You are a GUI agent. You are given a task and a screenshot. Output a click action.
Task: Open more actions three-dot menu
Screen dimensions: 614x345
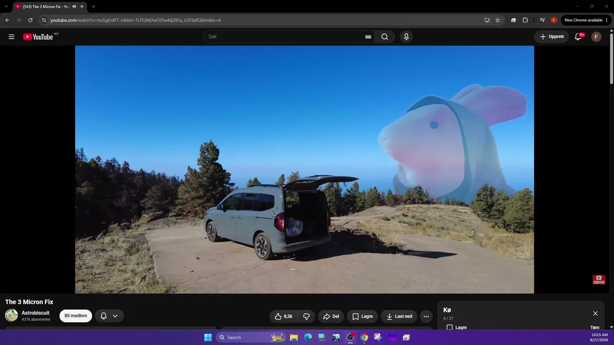point(426,316)
